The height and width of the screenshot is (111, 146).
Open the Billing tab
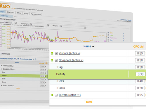click(x=19, y=13)
